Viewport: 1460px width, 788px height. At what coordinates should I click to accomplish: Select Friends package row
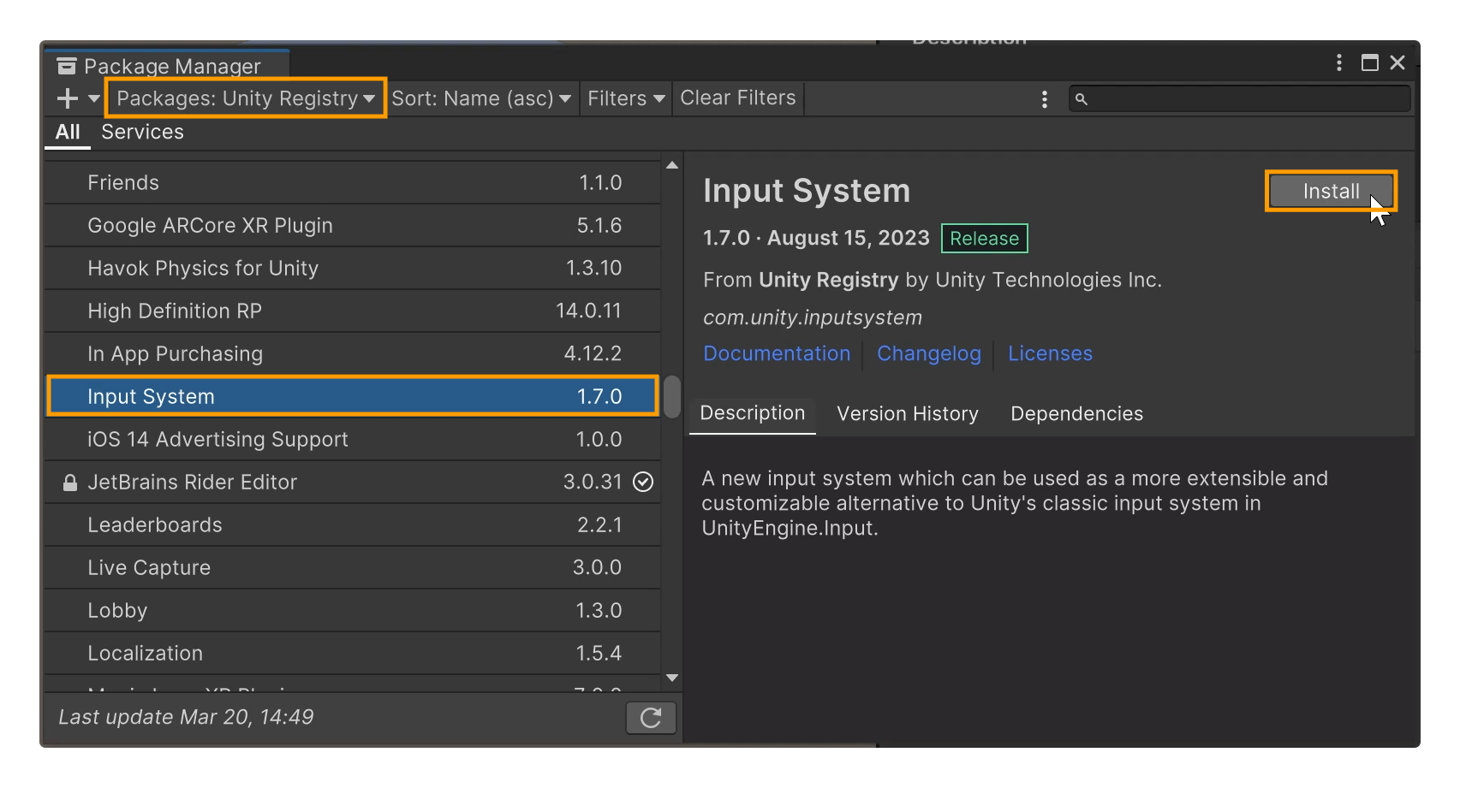pos(352,182)
